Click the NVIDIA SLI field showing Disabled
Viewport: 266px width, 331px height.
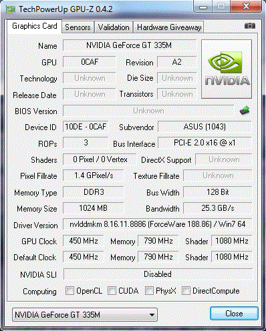pos(158,274)
